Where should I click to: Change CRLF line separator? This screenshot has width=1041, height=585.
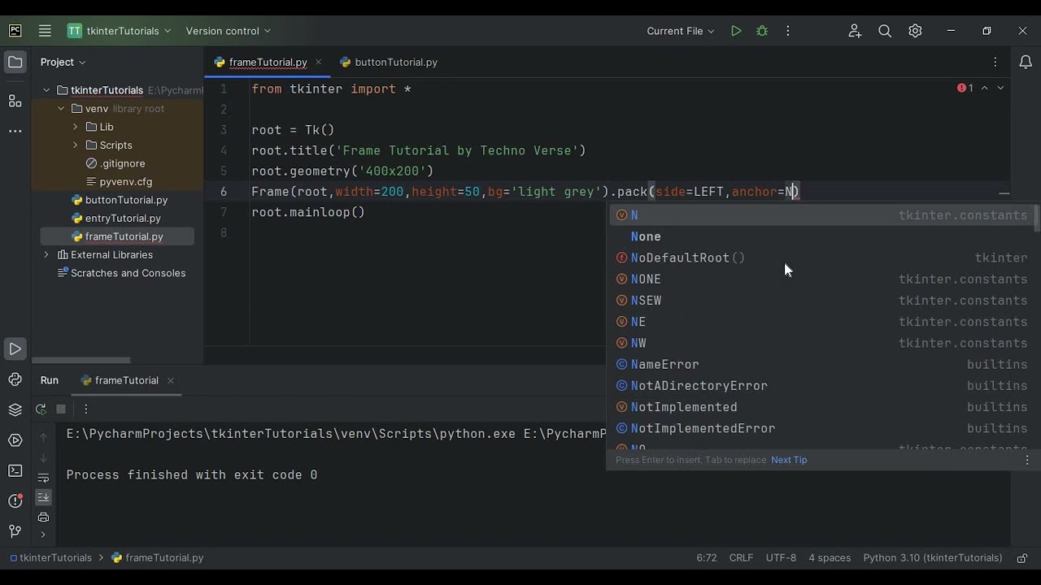pos(741,558)
